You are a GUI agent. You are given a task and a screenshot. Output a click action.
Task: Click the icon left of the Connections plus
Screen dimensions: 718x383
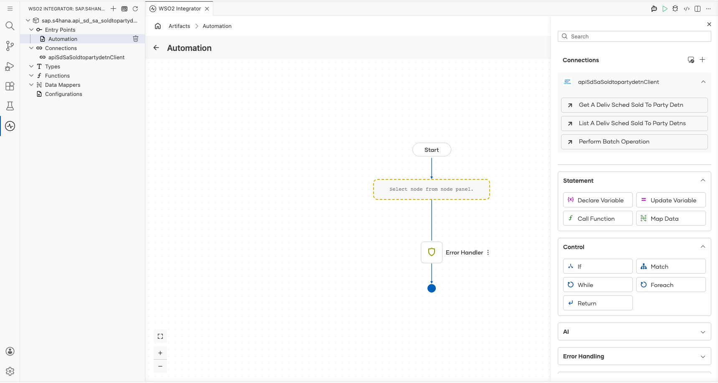coord(691,60)
